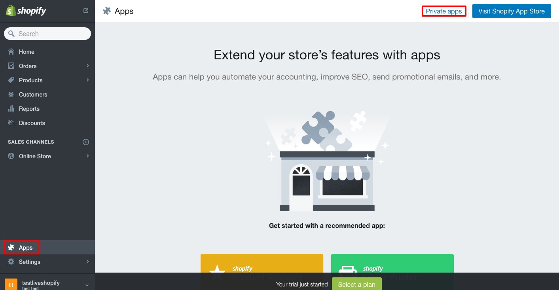This screenshot has width=559, height=290.
Task: Open Online Store channel
Action: [47, 156]
